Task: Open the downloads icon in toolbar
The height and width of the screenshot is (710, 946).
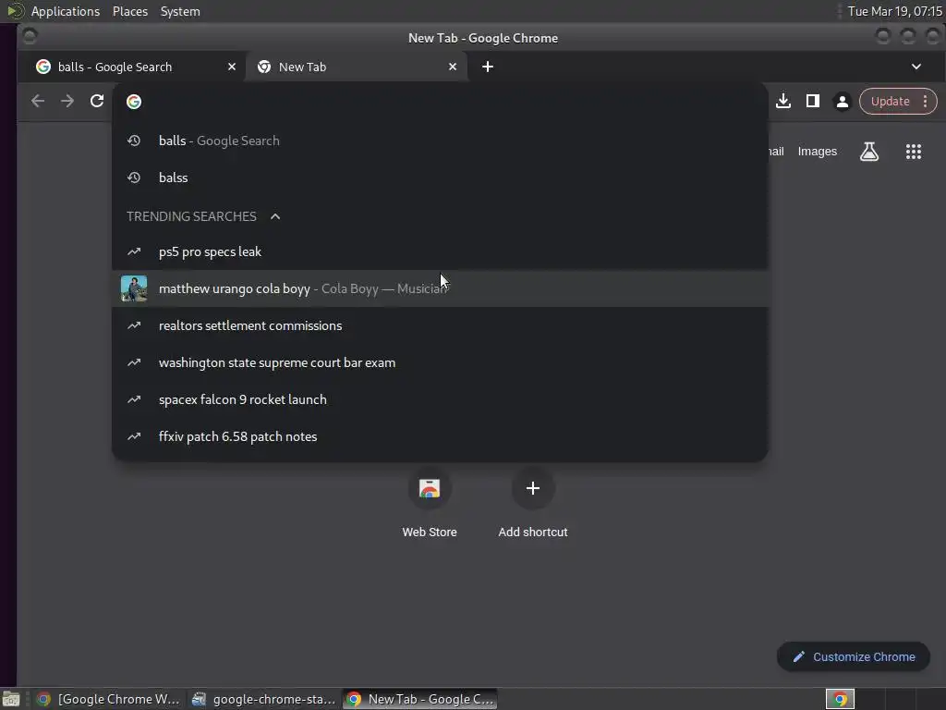Action: point(783,102)
